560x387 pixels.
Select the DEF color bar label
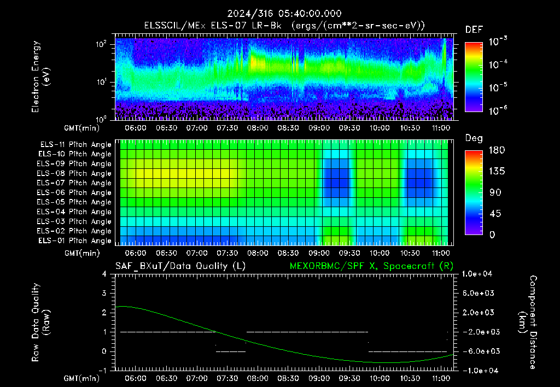474,30
